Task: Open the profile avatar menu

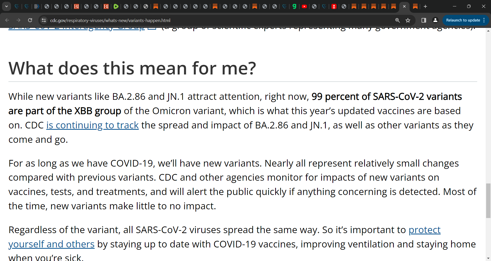Action: [x=435, y=20]
